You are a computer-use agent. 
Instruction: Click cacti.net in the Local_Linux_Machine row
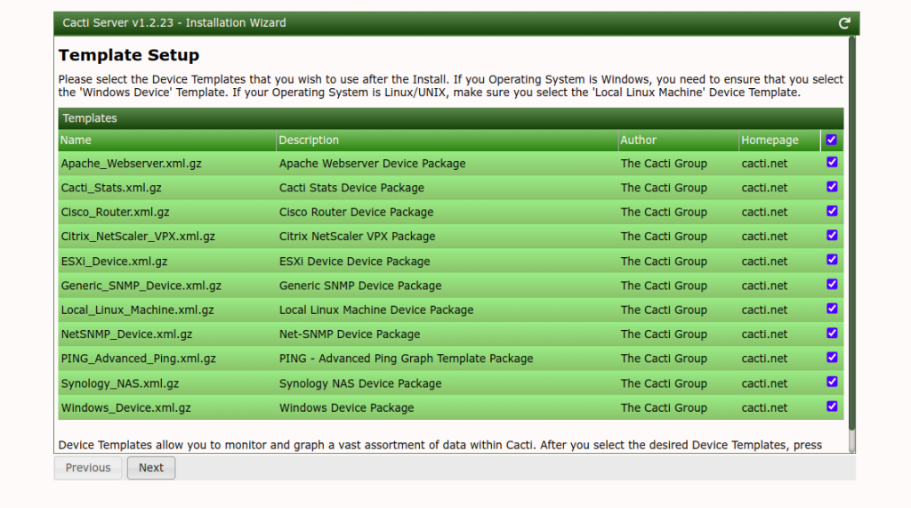(x=764, y=310)
